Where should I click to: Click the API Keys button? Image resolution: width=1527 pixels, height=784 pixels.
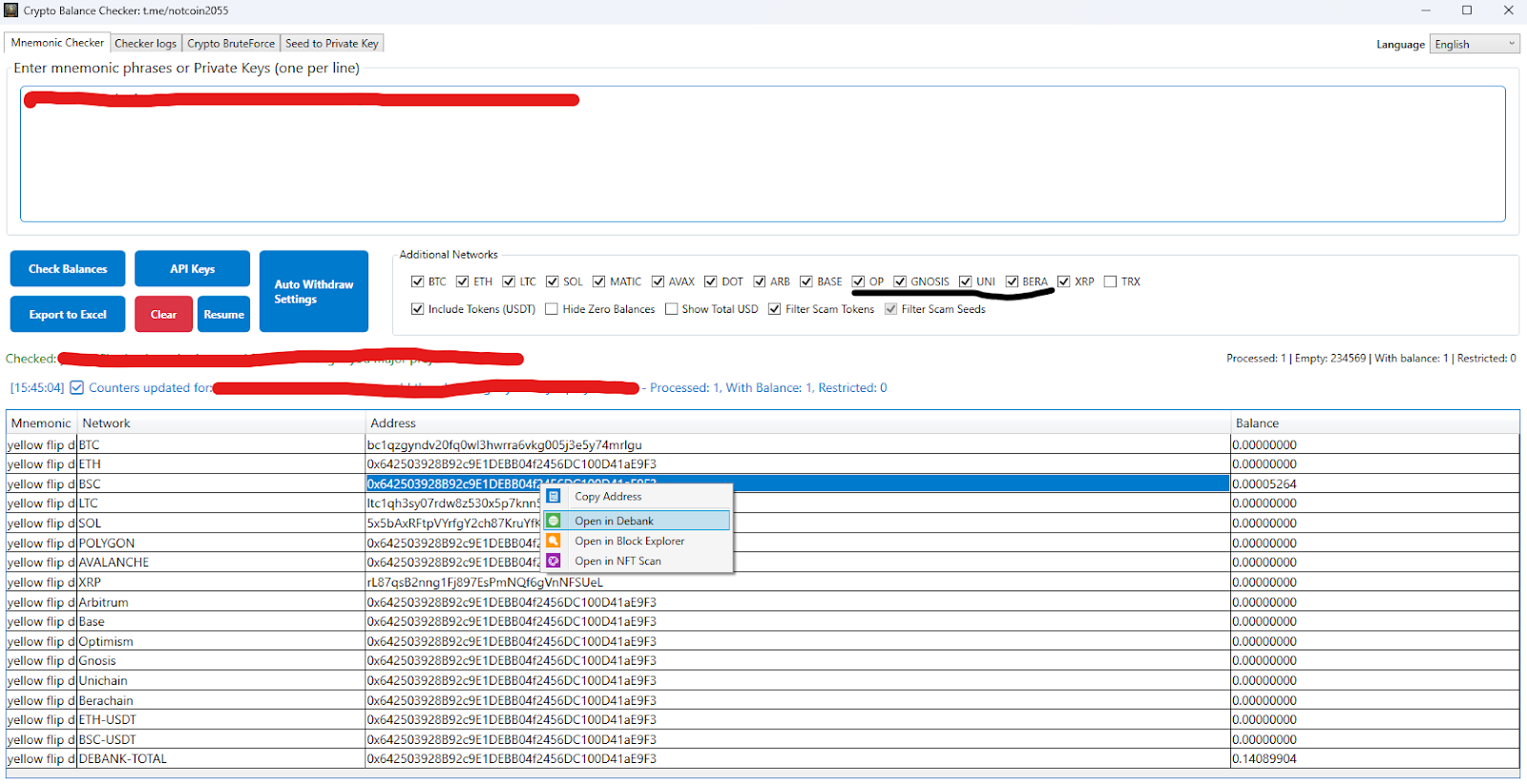point(192,269)
